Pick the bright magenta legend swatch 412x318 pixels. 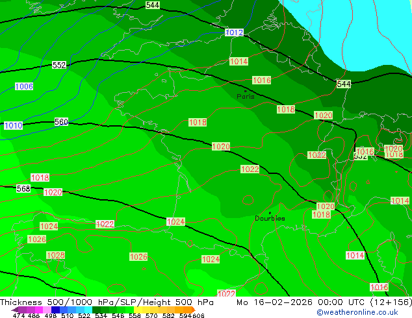coord(39,310)
